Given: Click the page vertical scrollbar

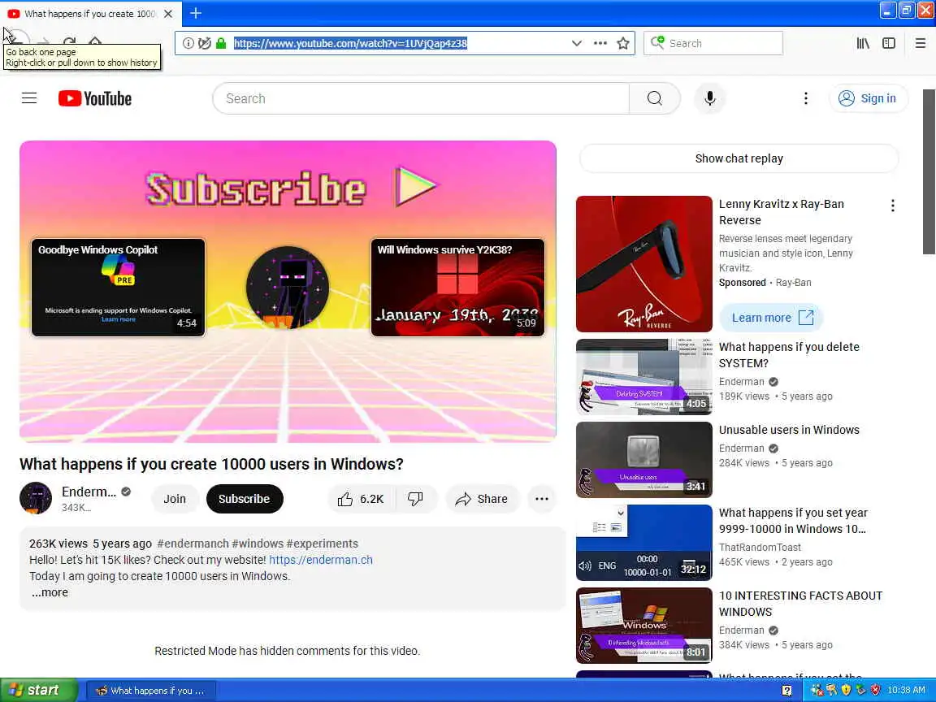Looking at the screenshot, I should click(929, 172).
